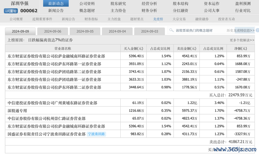Image resolution: width=259 pixels, height=155 pixels.
Task: Select 公司概要 sub-navigation item
Action: point(16,19)
